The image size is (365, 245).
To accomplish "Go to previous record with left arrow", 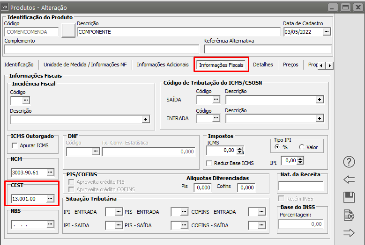I will (349, 180).
